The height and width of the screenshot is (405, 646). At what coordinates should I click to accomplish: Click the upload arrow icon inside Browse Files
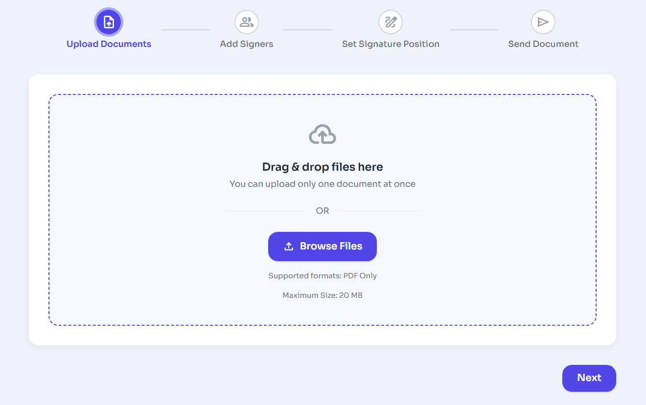[x=289, y=247]
